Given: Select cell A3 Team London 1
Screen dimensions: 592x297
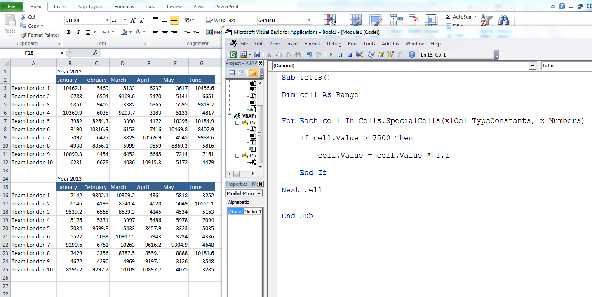Looking at the screenshot, I should 33,88.
